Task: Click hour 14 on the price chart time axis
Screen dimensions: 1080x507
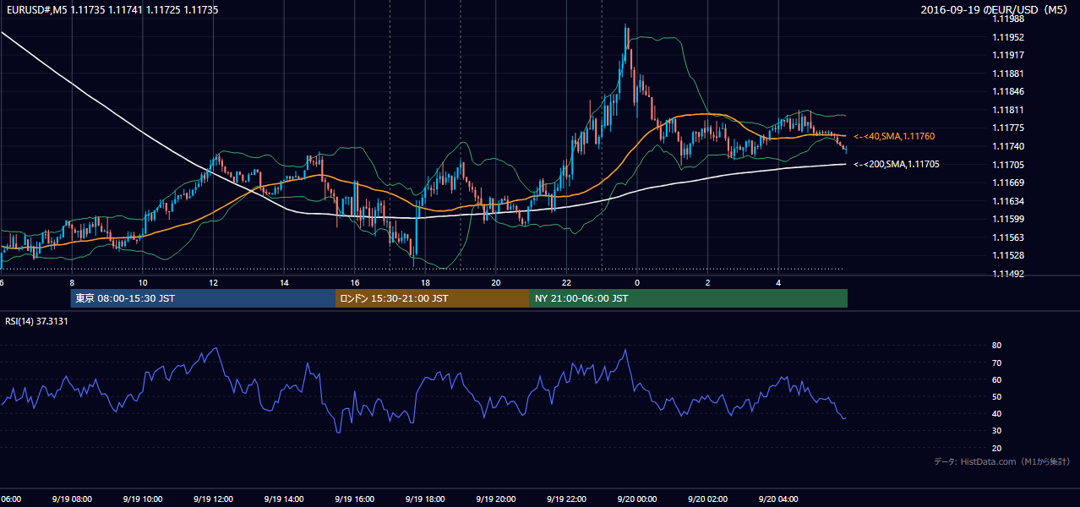Action: tap(284, 282)
